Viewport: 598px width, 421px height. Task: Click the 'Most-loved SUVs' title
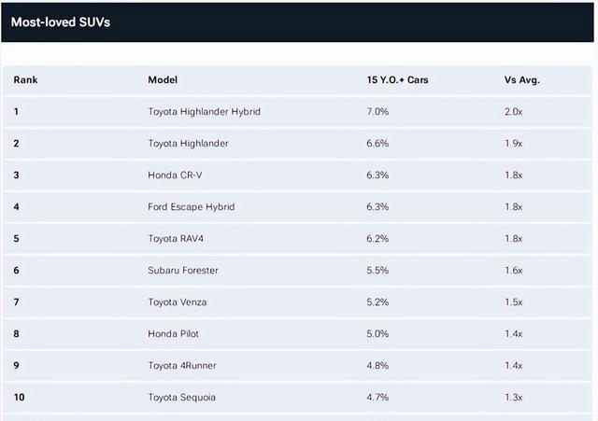tap(61, 21)
